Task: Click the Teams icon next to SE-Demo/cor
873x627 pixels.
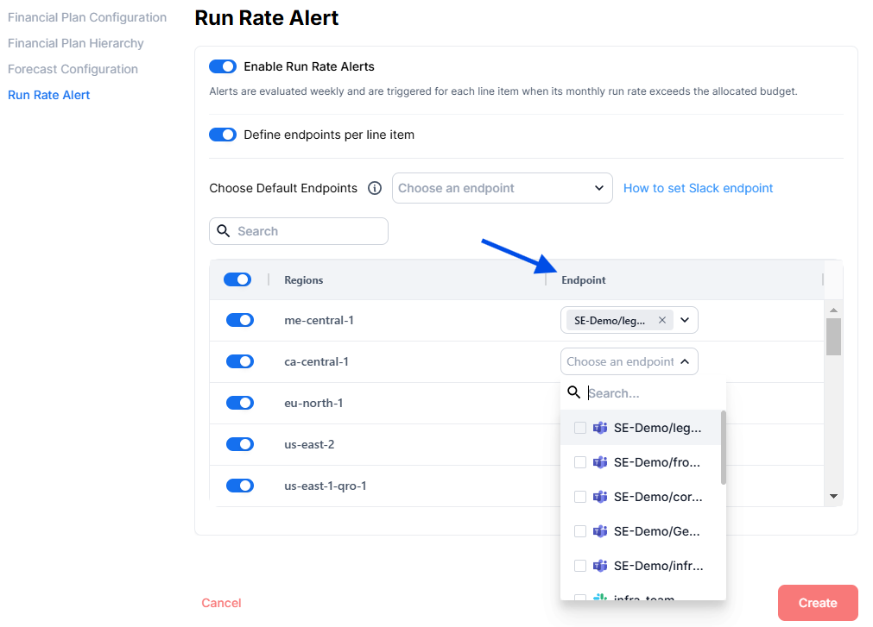Action: [601, 497]
